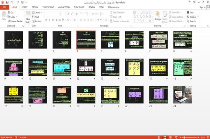Click the Replace button

(x=192, y=17)
